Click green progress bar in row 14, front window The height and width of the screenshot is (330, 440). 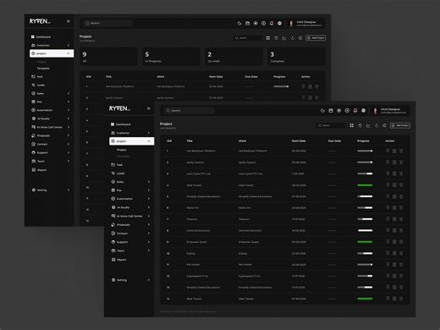pos(365,299)
